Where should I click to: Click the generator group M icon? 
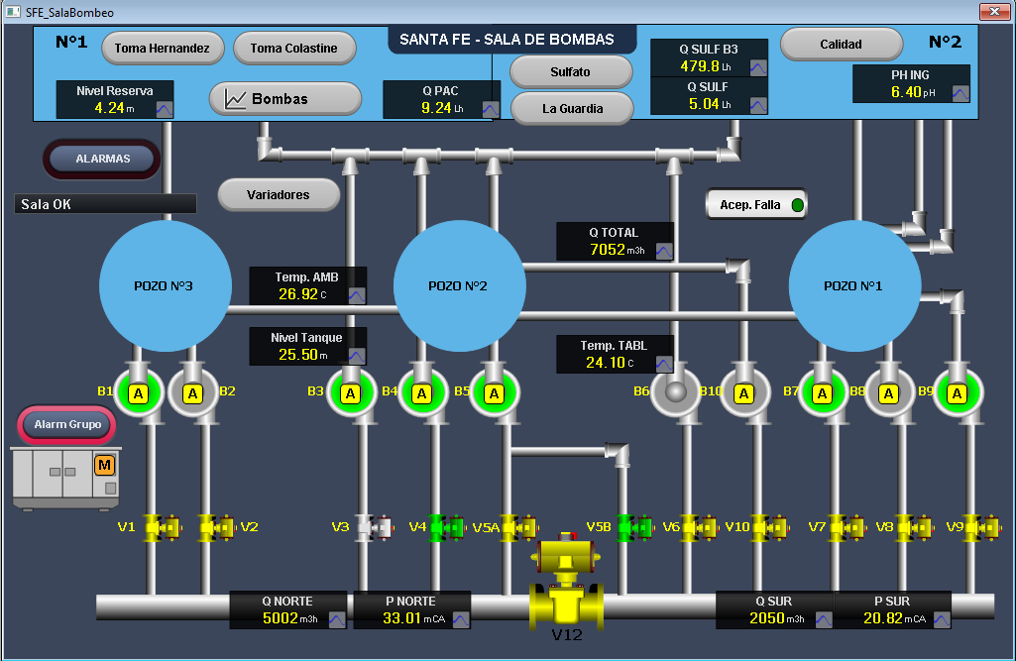point(104,465)
